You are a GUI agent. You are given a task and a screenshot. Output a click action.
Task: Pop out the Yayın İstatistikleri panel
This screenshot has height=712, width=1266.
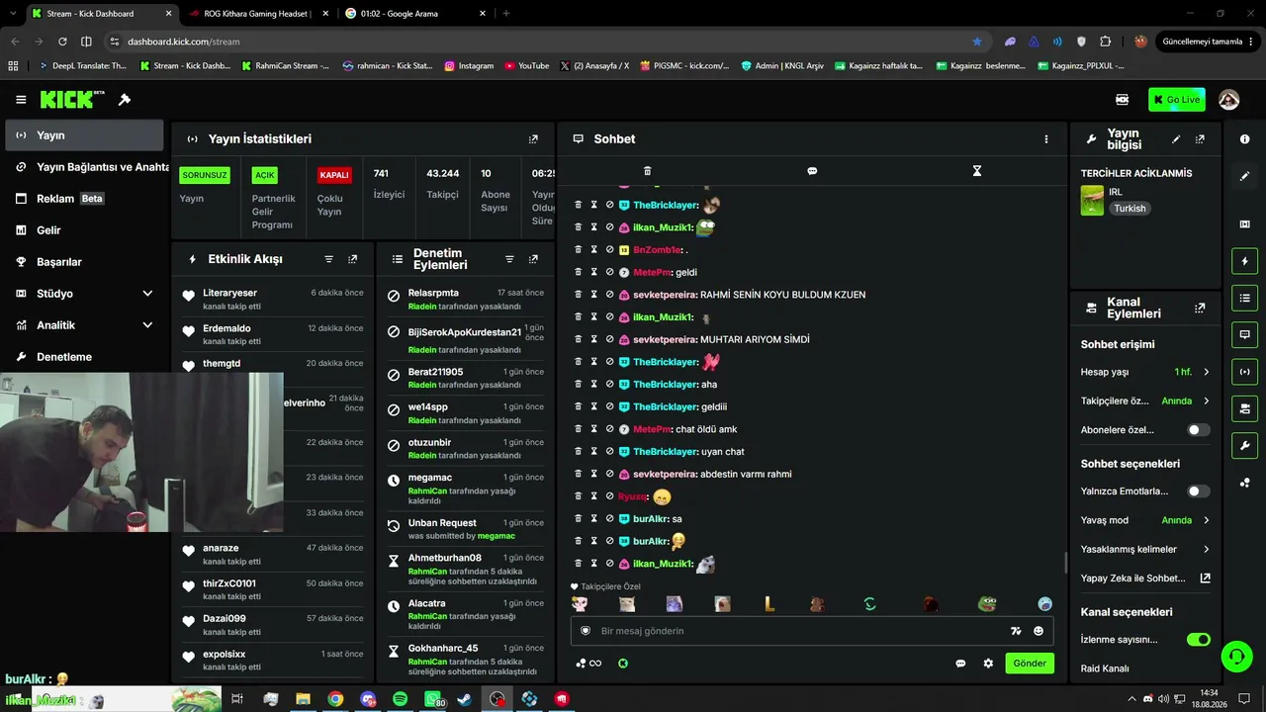[533, 139]
